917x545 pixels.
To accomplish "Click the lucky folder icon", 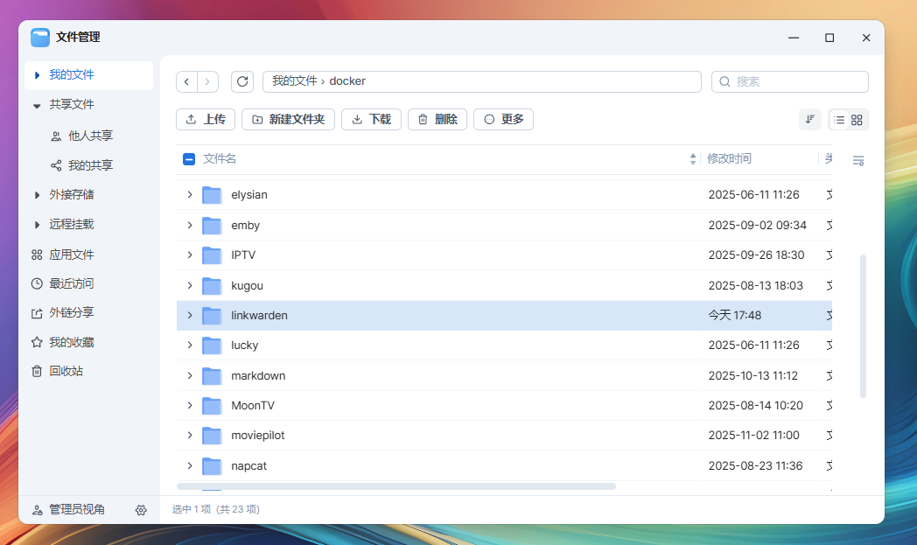I will (212, 345).
